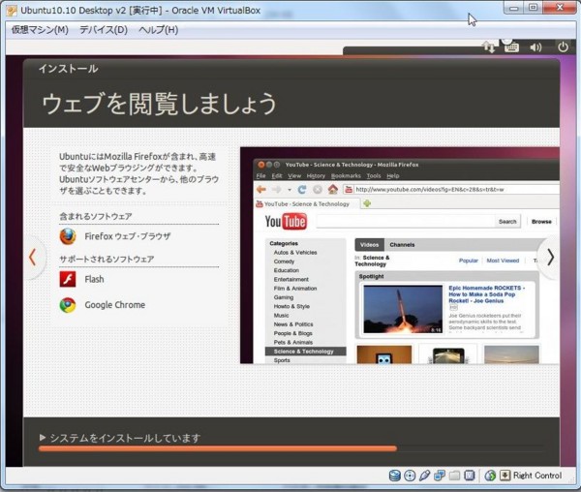Click the Firefox ウェブ・ブラウザ label
Viewport: 581px width, 492px height.
(x=128, y=236)
